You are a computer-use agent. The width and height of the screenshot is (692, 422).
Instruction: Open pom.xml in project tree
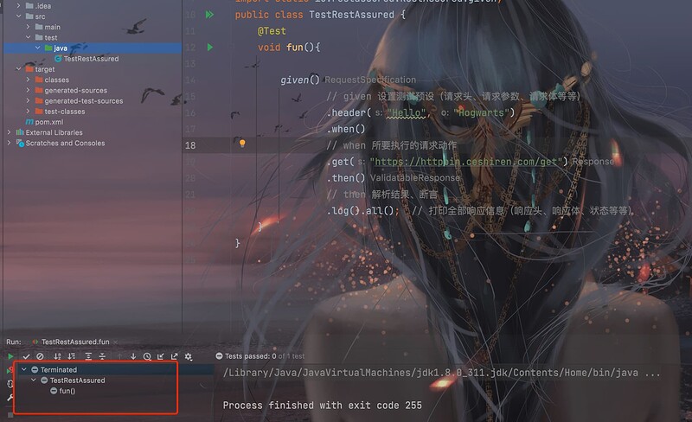(x=49, y=122)
